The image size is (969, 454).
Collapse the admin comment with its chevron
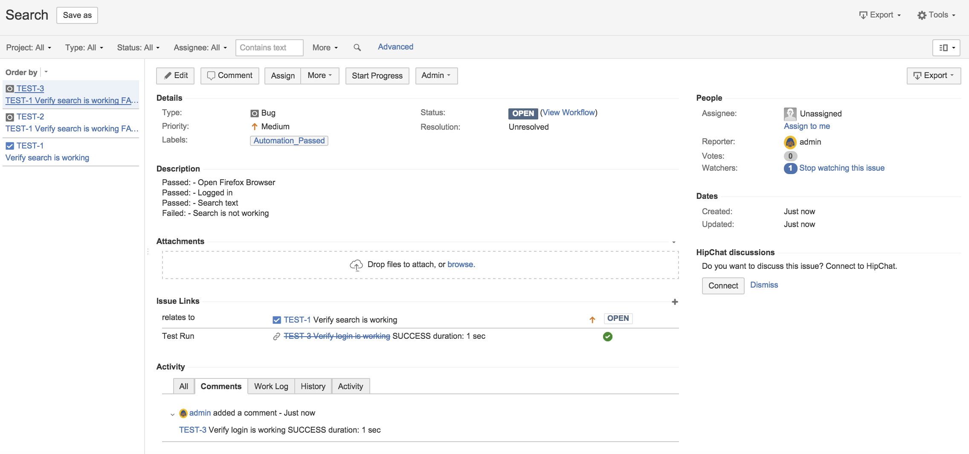172,414
